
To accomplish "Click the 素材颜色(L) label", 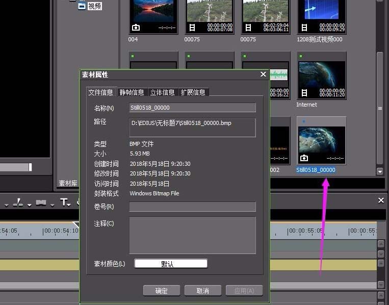I will coord(110,264).
